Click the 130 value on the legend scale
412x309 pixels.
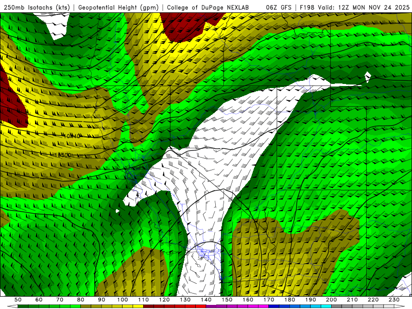pyautogui.click(x=185, y=300)
